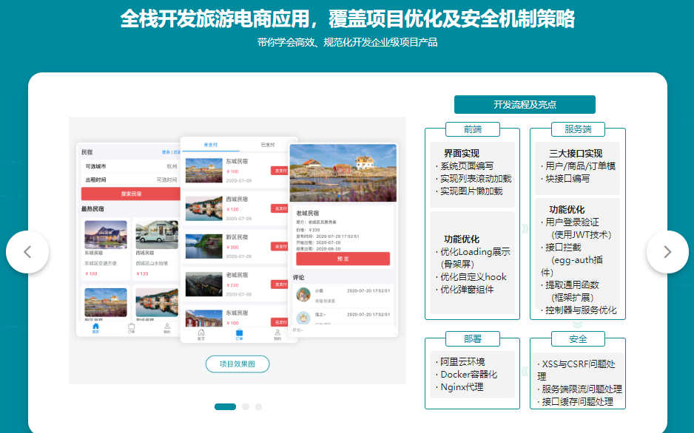Viewport: 694px width, 433px height.
Task: Click the red 搜索民宿 search button
Action: [131, 193]
